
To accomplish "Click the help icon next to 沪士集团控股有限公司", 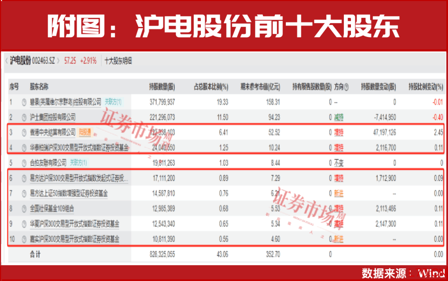I will (23, 117).
